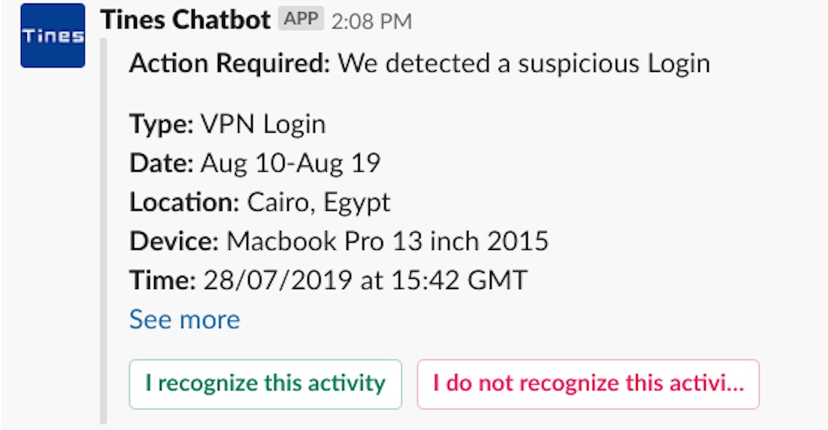Click "Macbook Pro 13 inch 2015" device text
The image size is (828, 430).
click(387, 241)
